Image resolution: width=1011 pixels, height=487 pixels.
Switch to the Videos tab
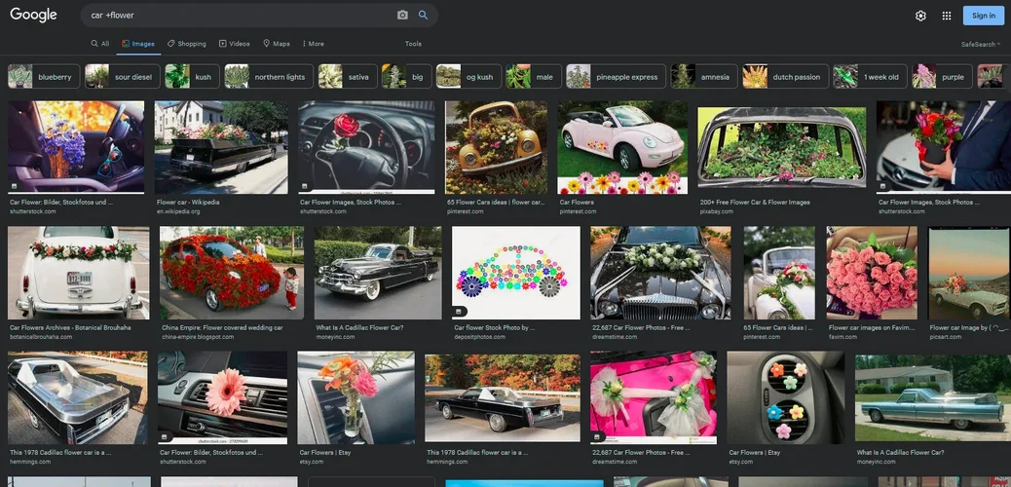234,44
